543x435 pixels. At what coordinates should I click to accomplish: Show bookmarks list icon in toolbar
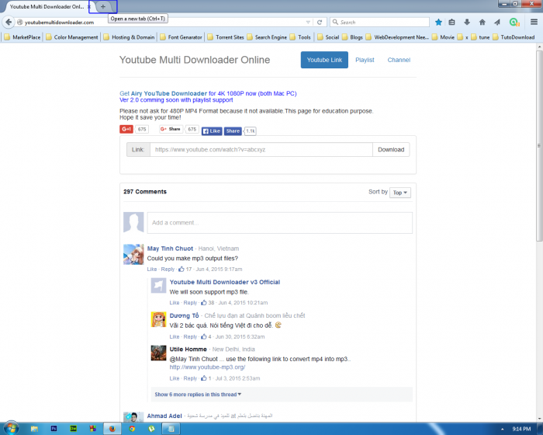pos(452,23)
